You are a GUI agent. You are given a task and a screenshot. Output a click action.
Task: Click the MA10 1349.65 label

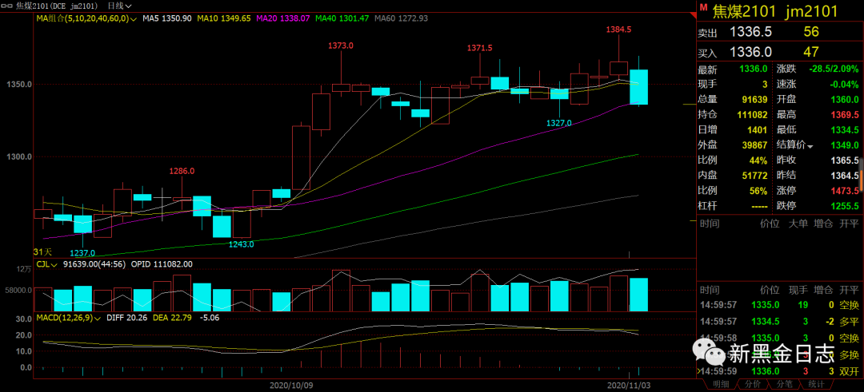[x=224, y=18]
